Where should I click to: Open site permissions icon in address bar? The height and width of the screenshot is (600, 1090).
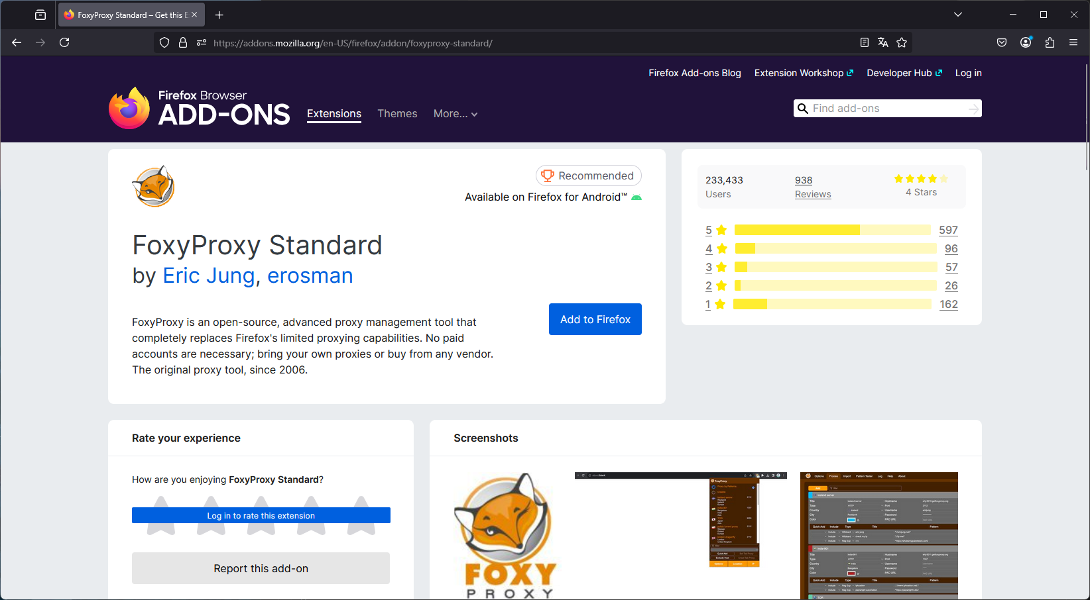pyautogui.click(x=202, y=42)
